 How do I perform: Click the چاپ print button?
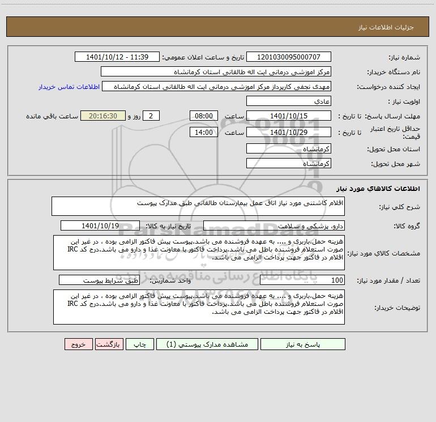pyautogui.click(x=140, y=344)
